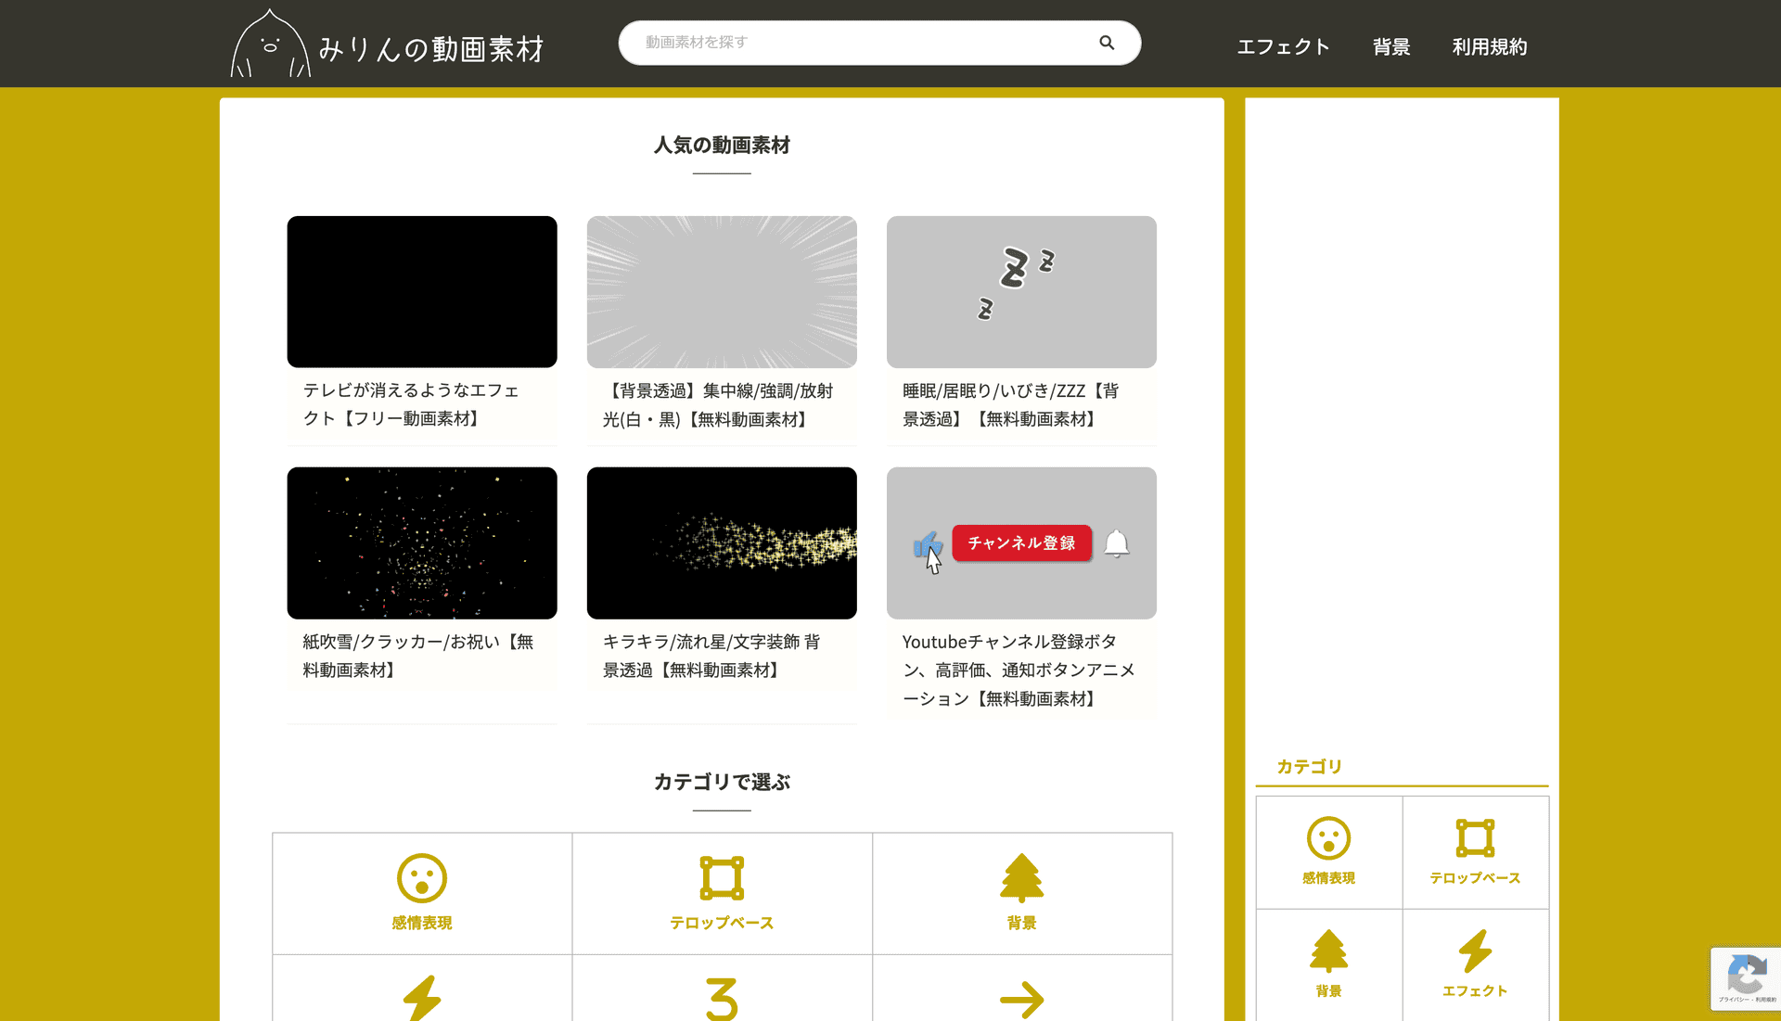
Task: Open the 睡眠/居眠り/いびき/ZZZ title link
Action: [1011, 405]
